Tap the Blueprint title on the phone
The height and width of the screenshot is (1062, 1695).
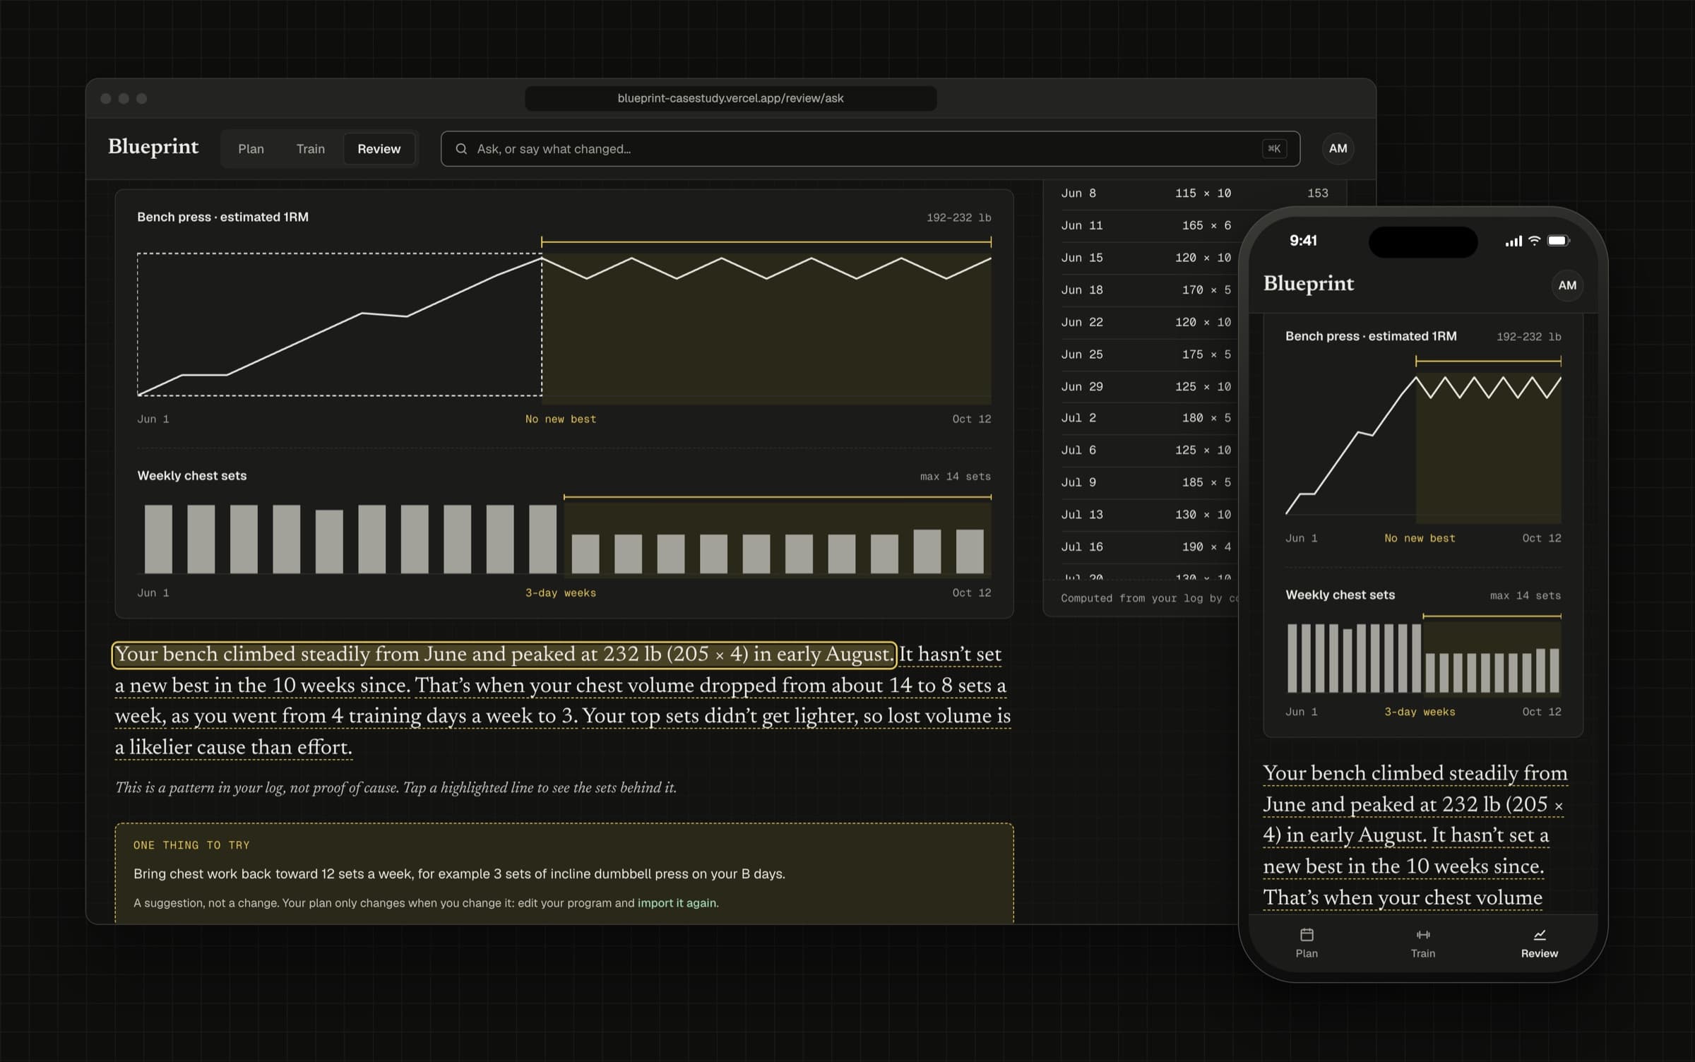[1308, 284]
